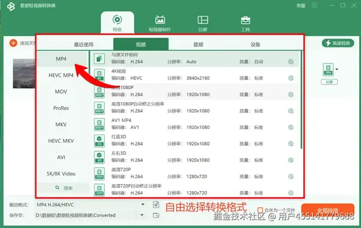
Task: Click the output format settings icon
Action: click(x=156, y=204)
